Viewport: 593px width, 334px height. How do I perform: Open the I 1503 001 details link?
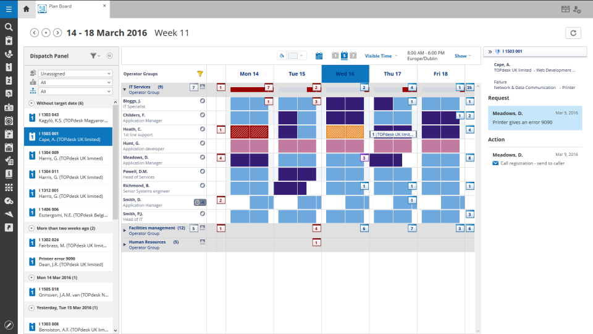pos(514,52)
